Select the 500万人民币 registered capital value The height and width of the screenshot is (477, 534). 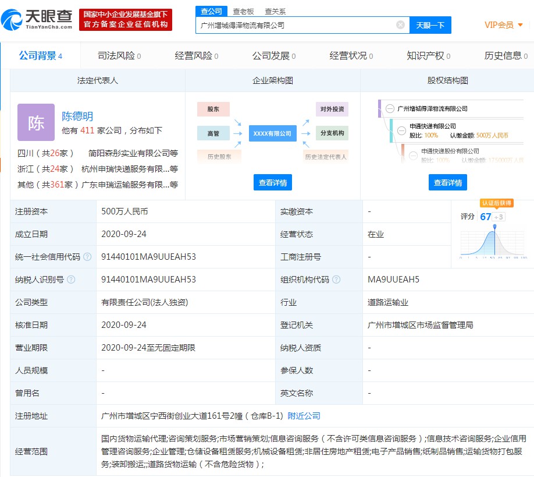pyautogui.click(x=124, y=211)
